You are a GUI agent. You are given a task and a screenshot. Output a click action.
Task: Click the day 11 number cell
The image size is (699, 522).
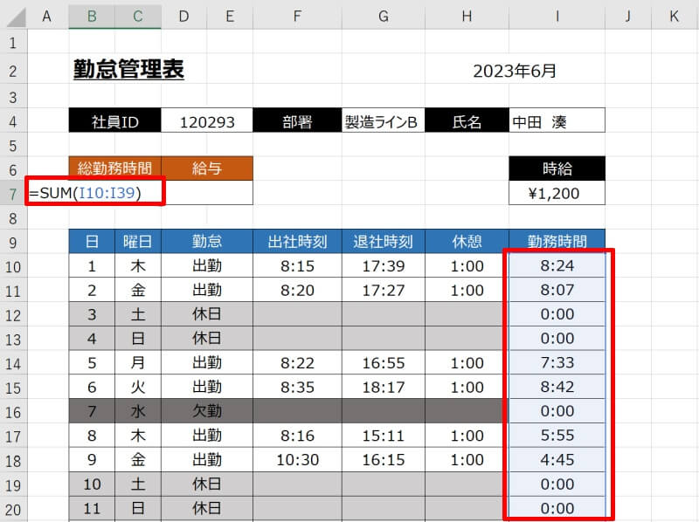click(92, 508)
